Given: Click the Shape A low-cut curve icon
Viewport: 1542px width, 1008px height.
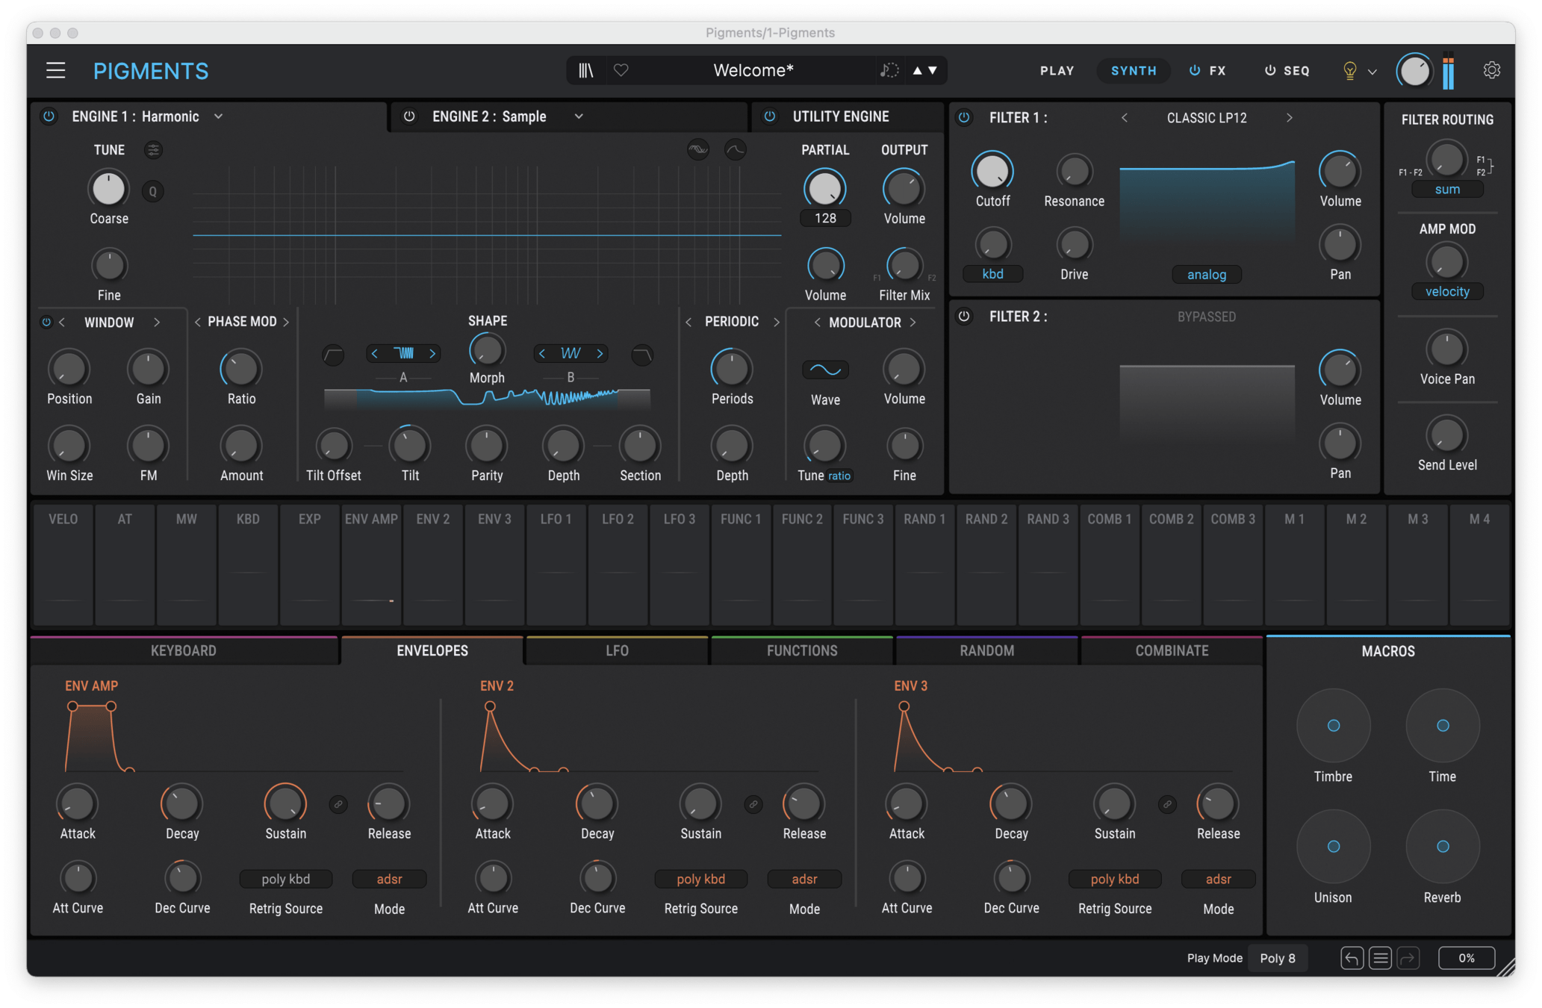Looking at the screenshot, I should point(333,354).
